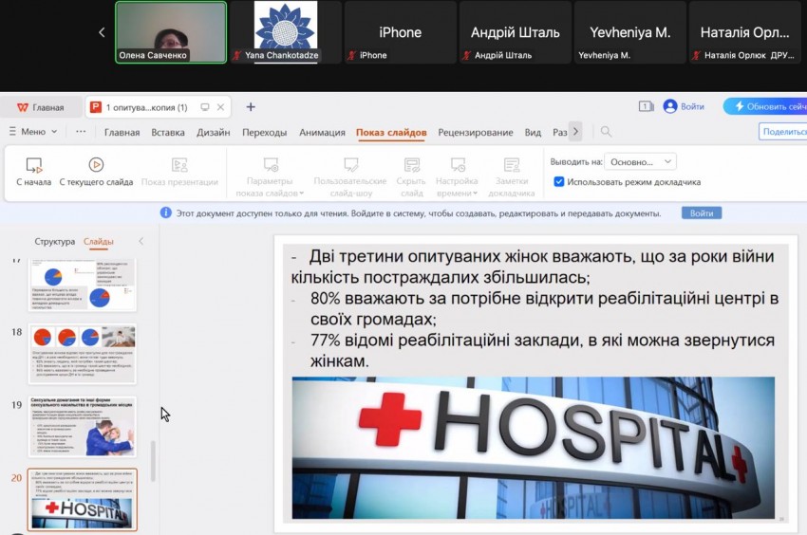Screen dimensions: 807x535
Task: Open the hamburger 'Меню' icon
Action: point(12,132)
